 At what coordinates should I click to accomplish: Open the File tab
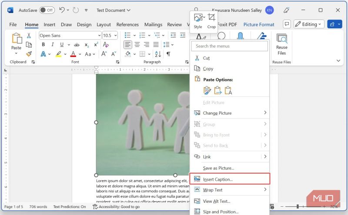(x=13, y=24)
